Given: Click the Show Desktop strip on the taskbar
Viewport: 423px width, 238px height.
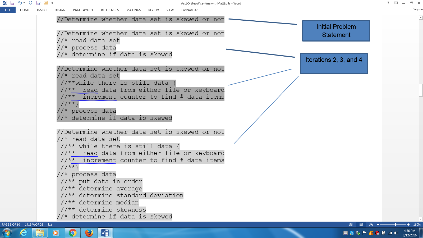Looking at the screenshot, I should pyautogui.click(x=421, y=233).
